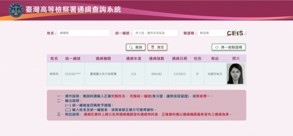Image resolution: width=293 pixels, height=136 pixels.
Task: Click the 統一編號 column header
Action: (x=73, y=58)
